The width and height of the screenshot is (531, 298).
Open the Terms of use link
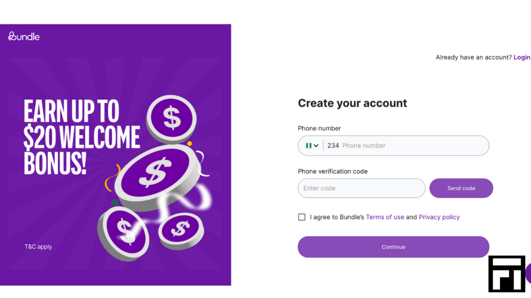coord(385,217)
